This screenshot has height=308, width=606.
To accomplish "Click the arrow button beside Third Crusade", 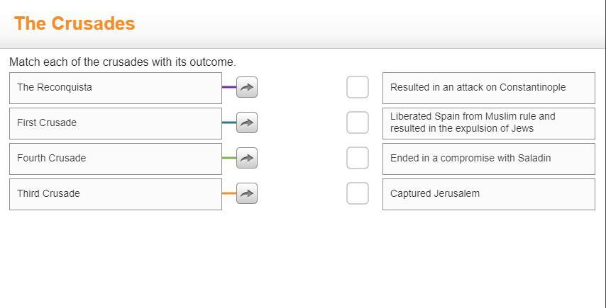I will pyautogui.click(x=246, y=194).
